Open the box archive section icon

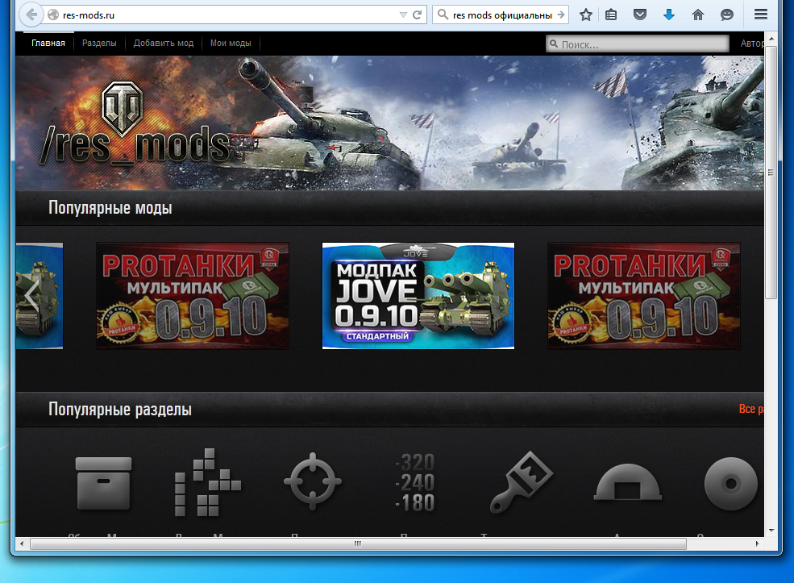pyautogui.click(x=103, y=483)
